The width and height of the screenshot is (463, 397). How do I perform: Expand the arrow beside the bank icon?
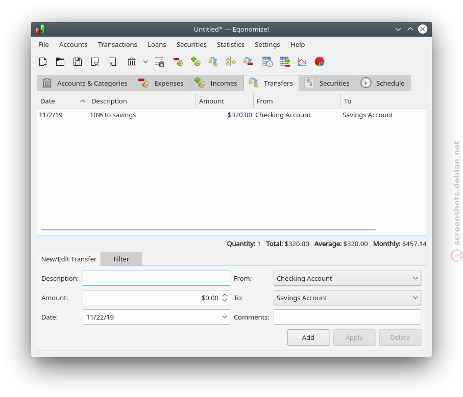(x=145, y=62)
